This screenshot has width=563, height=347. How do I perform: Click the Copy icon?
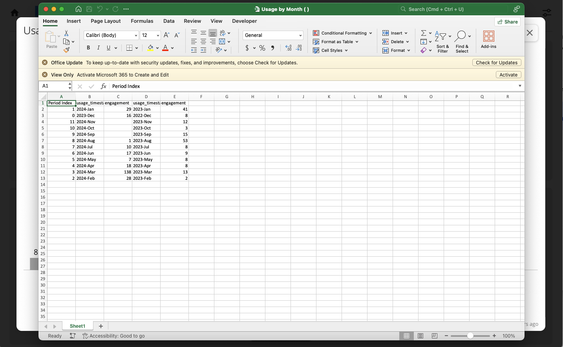tap(66, 42)
